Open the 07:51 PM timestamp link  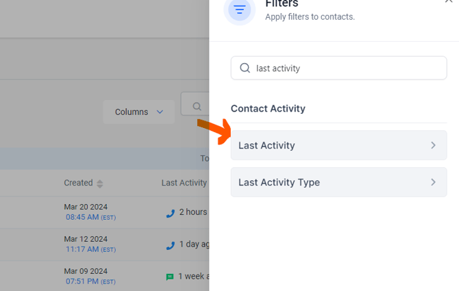click(x=82, y=281)
